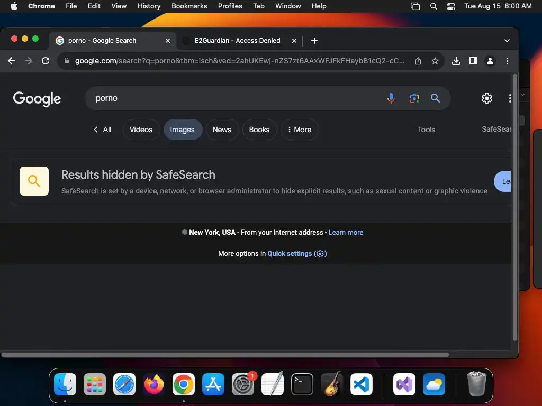
Task: Click the Learn more location link
Action: pos(346,233)
